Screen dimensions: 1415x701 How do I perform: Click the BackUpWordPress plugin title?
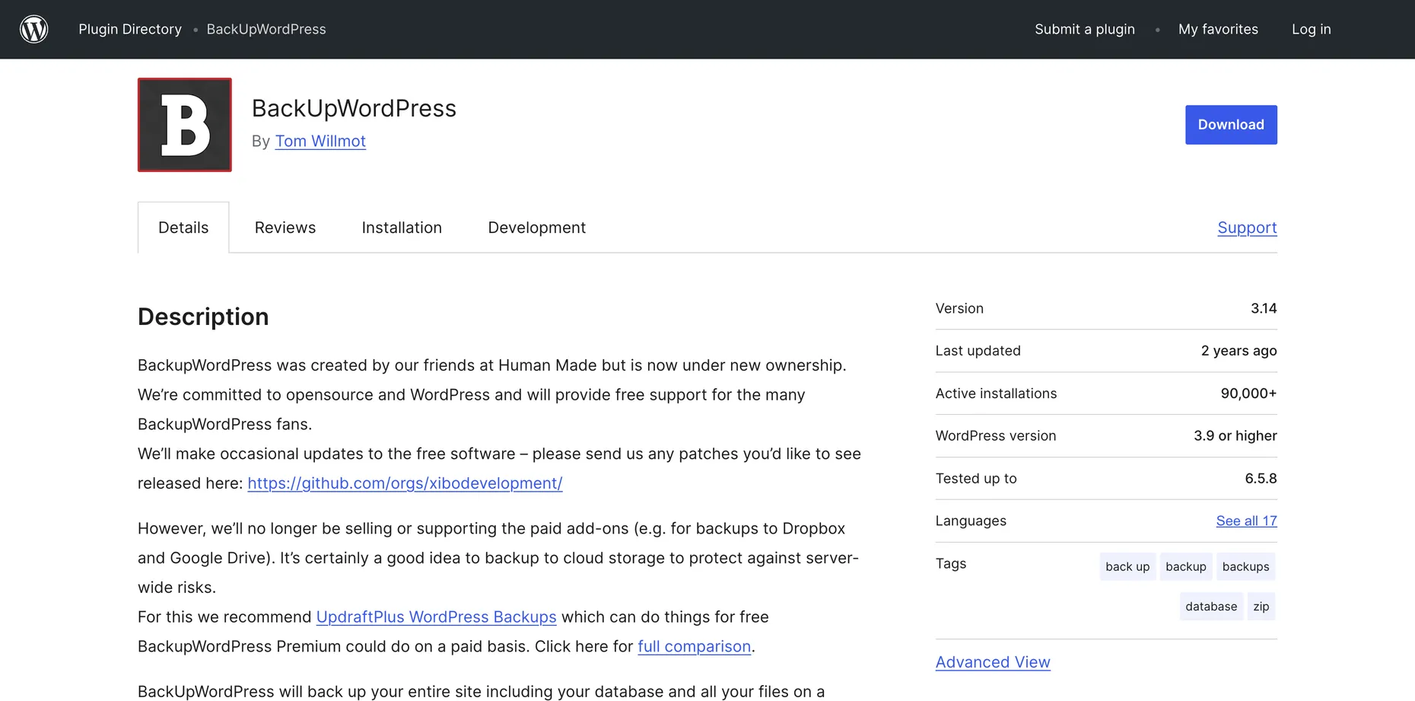click(x=354, y=108)
